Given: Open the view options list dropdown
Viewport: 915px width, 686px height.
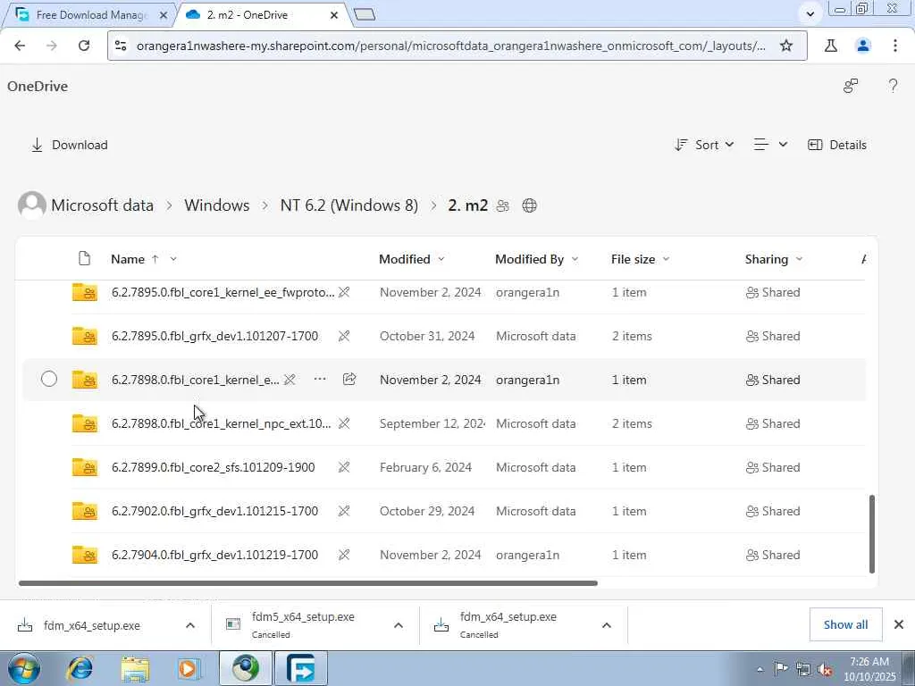Looking at the screenshot, I should pos(770,145).
